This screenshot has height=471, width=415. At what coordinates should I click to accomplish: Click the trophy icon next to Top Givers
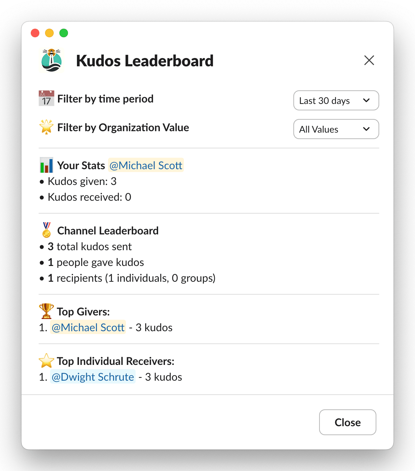pyautogui.click(x=46, y=311)
